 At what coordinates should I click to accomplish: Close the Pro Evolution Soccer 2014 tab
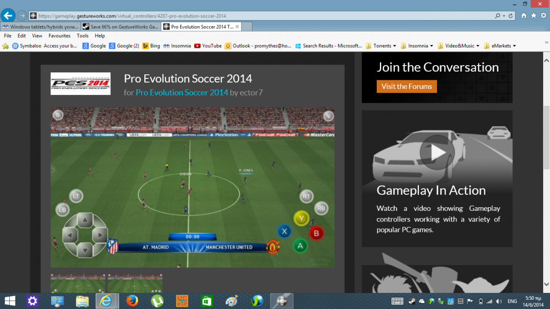click(237, 27)
